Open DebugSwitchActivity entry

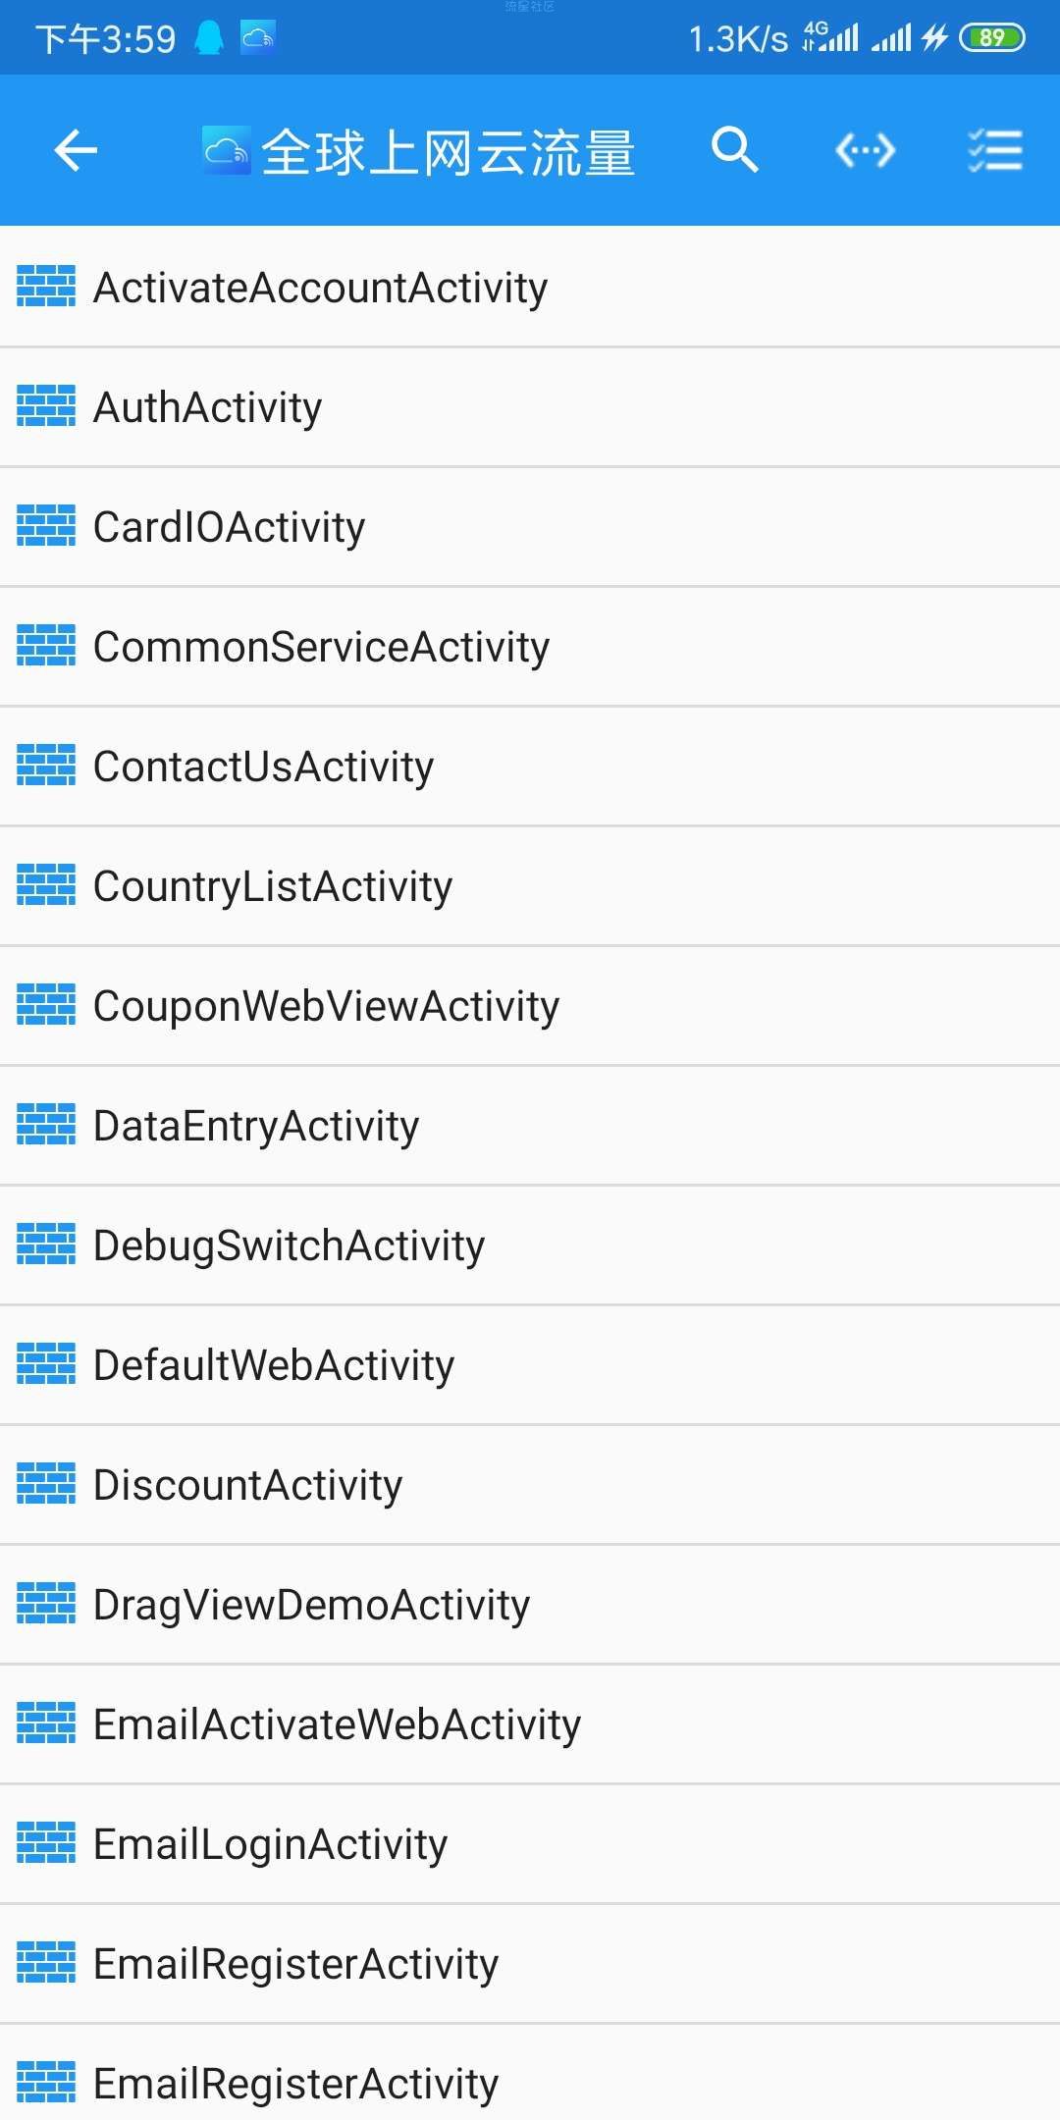(x=530, y=1245)
